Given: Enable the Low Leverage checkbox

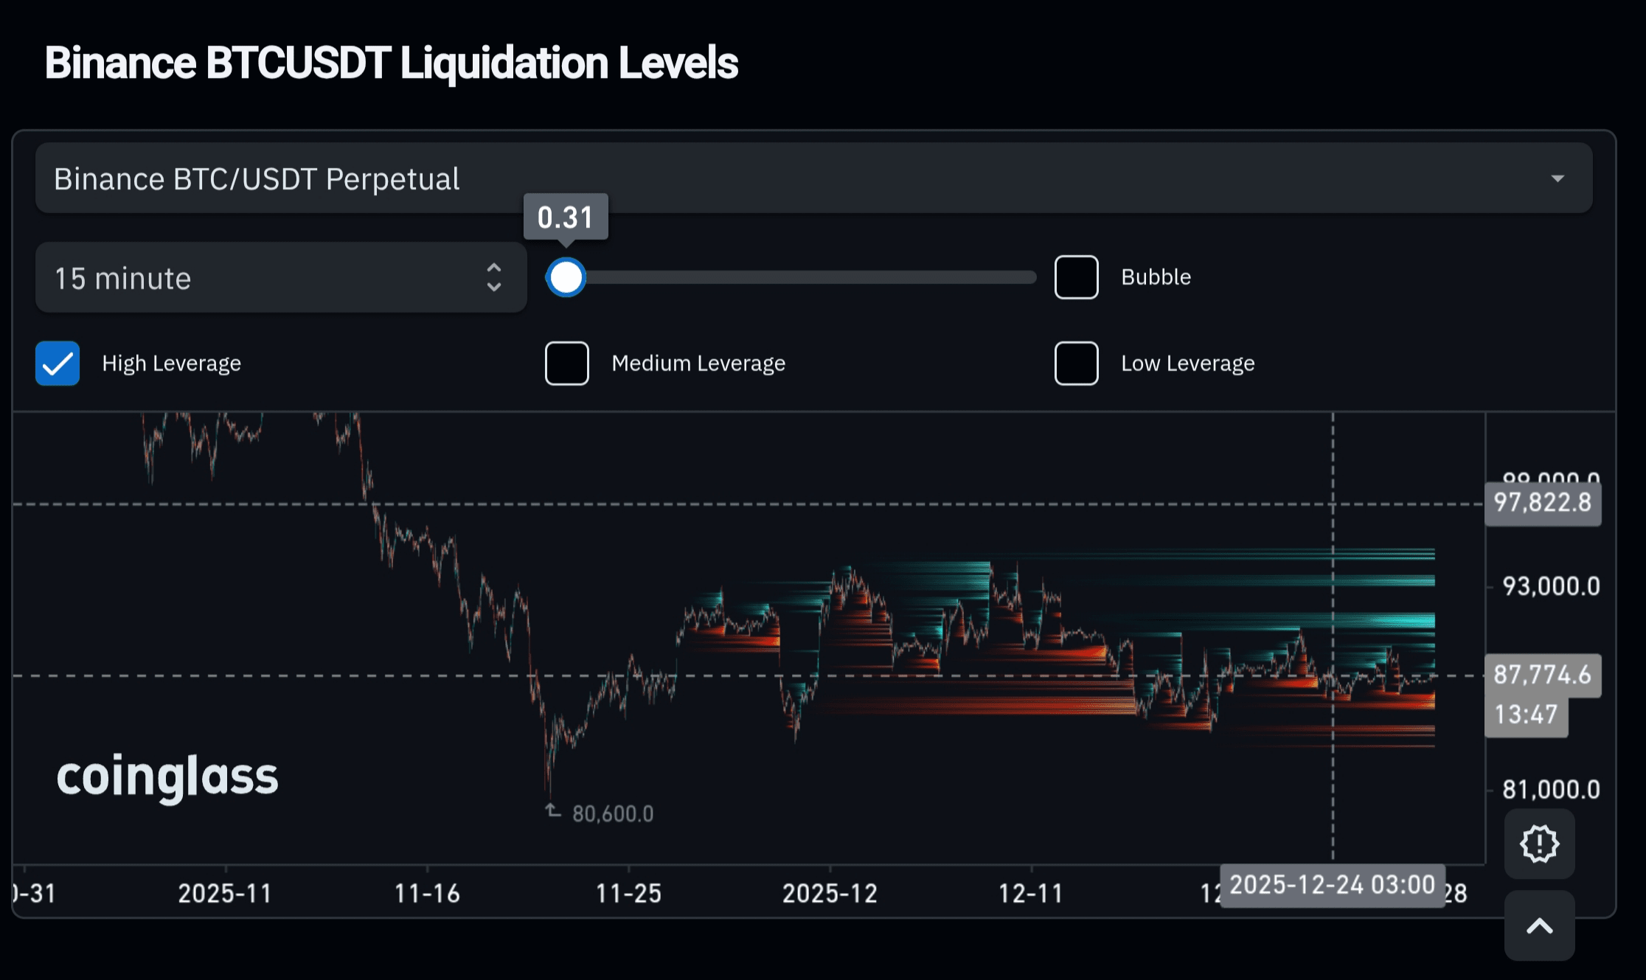Looking at the screenshot, I should pos(1076,364).
